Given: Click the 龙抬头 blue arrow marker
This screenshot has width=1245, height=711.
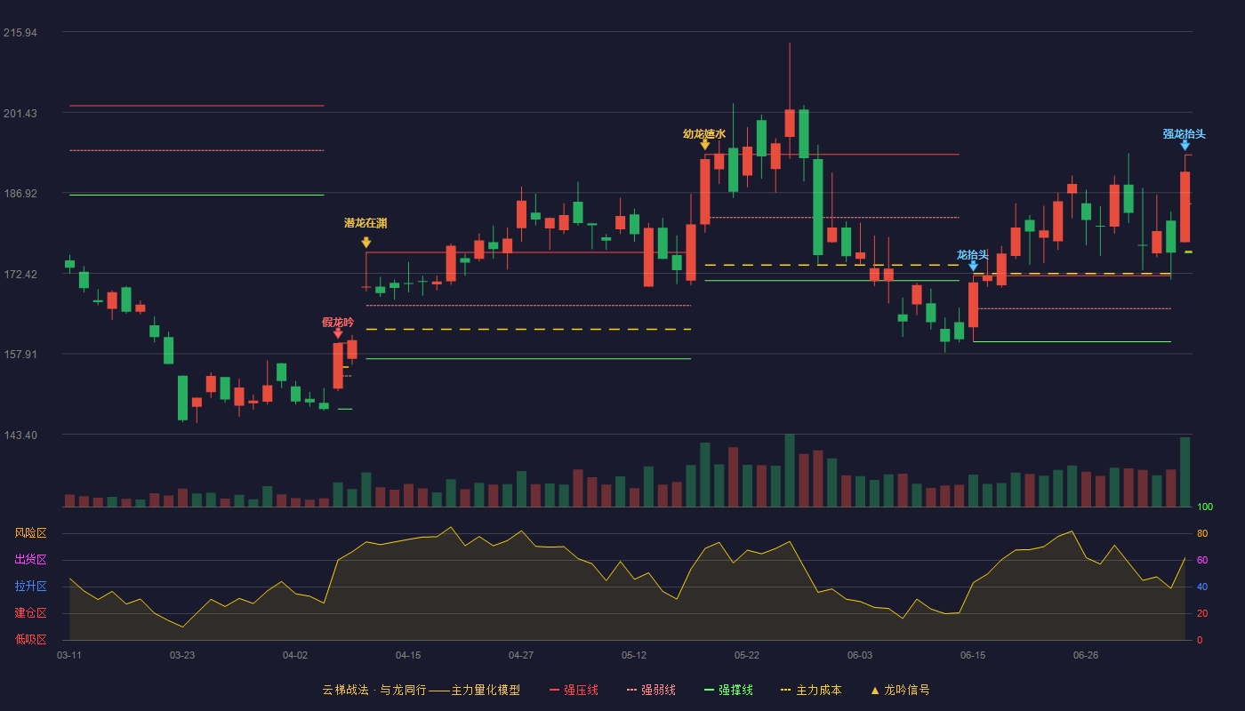Looking at the screenshot, I should [974, 266].
